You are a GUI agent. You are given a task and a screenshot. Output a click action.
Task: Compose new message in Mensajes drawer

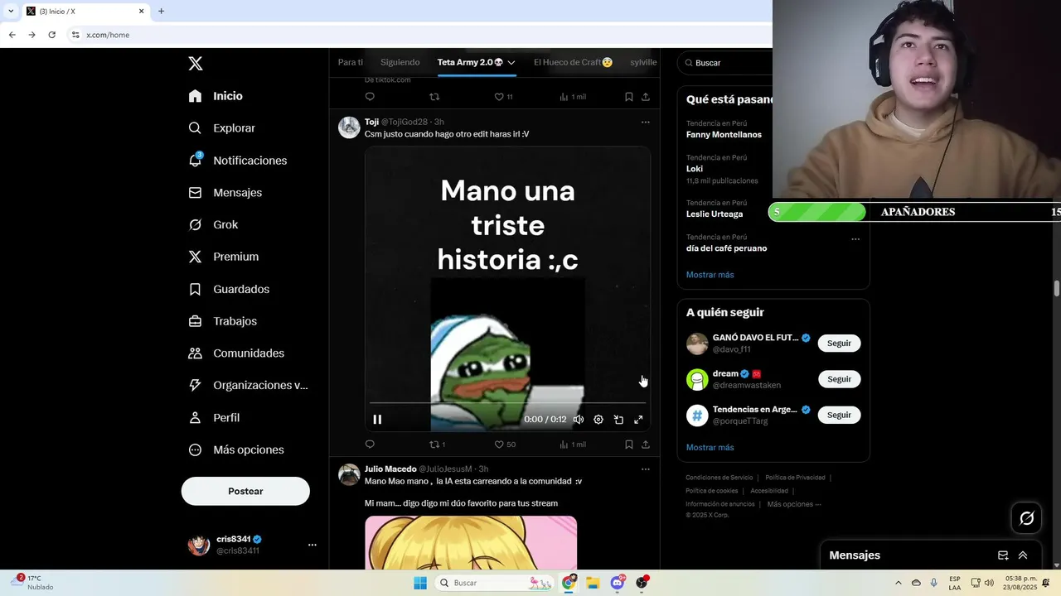[x=1003, y=555]
